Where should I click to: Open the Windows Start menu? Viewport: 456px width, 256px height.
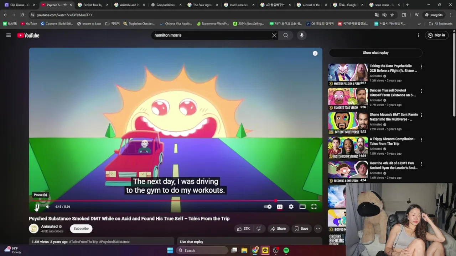pyautogui.click(x=170, y=250)
